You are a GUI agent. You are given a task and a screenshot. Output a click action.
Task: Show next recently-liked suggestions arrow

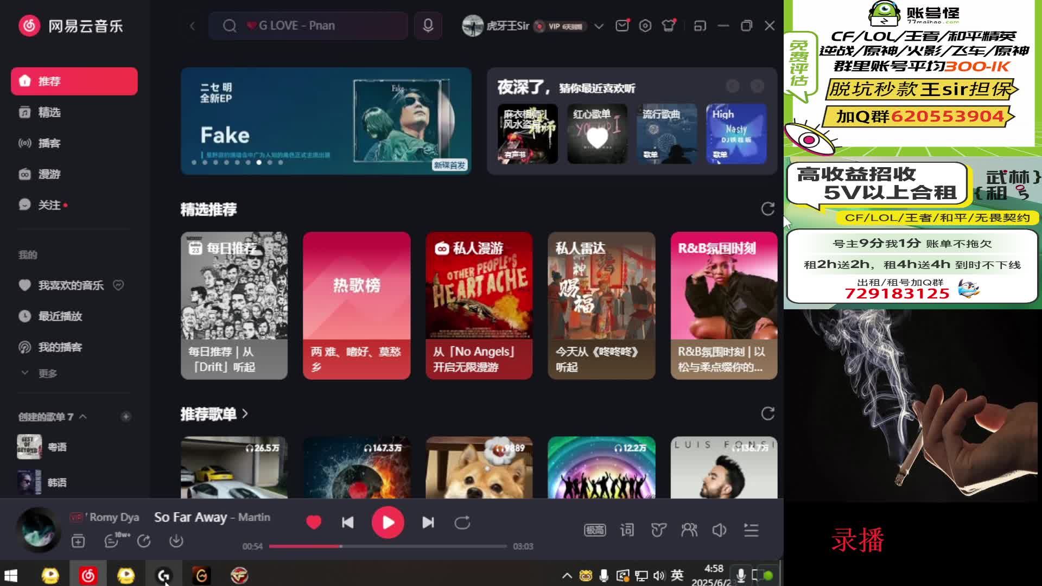[757, 86]
